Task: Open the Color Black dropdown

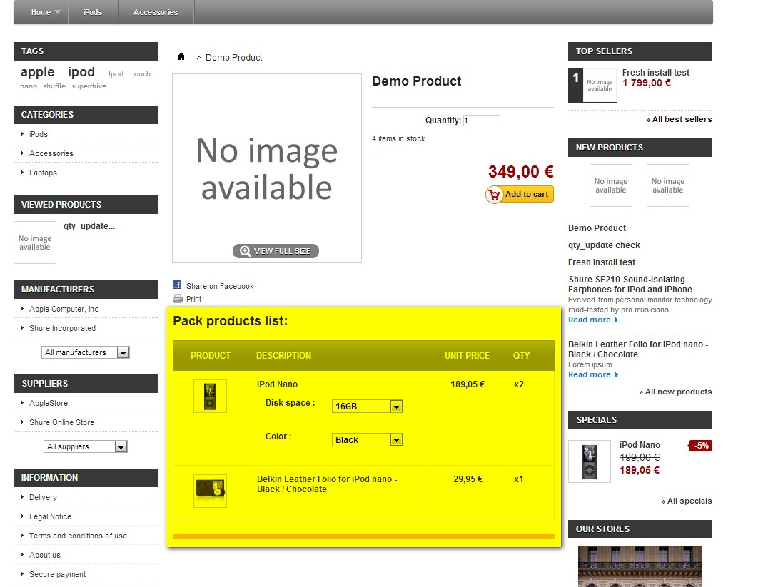Action: pos(368,440)
